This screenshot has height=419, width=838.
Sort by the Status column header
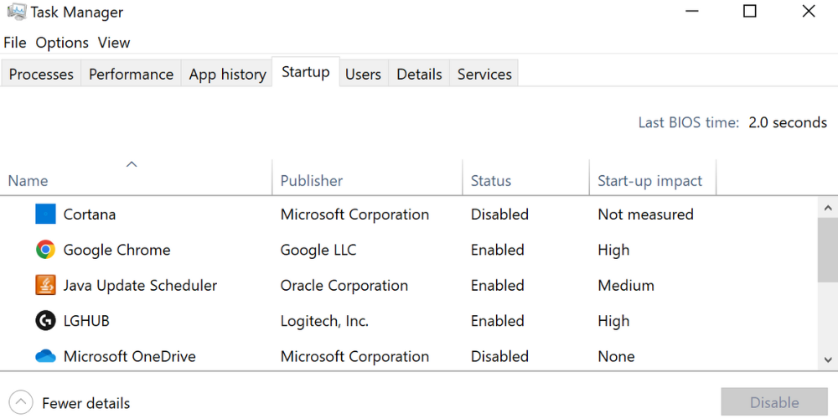pyautogui.click(x=491, y=181)
